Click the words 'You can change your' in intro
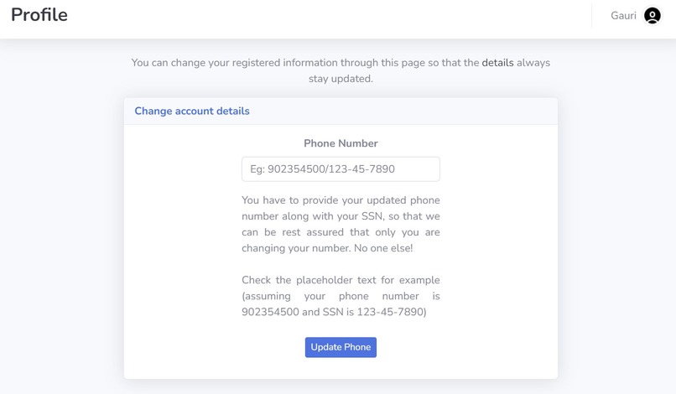The height and width of the screenshot is (394, 676). (x=179, y=63)
